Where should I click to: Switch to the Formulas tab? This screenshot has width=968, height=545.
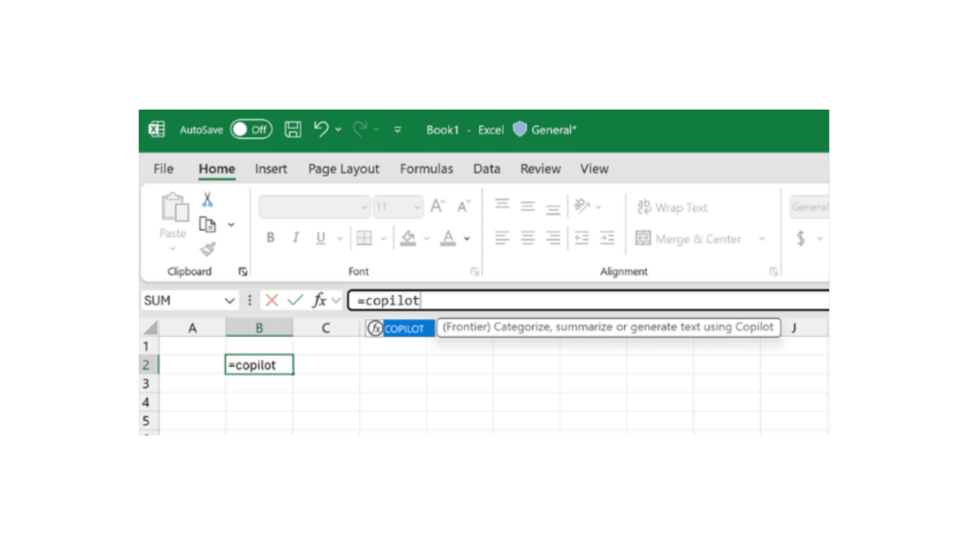click(x=426, y=168)
